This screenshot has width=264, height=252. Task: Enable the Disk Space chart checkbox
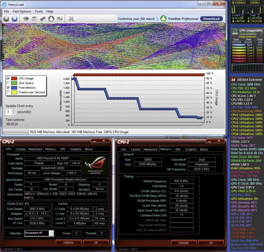coord(8,83)
